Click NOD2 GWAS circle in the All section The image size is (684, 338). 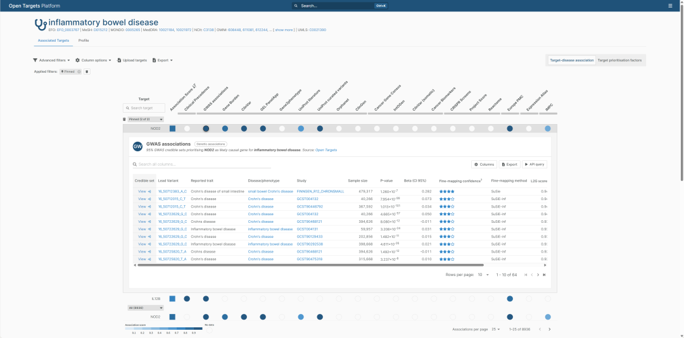coord(206,317)
